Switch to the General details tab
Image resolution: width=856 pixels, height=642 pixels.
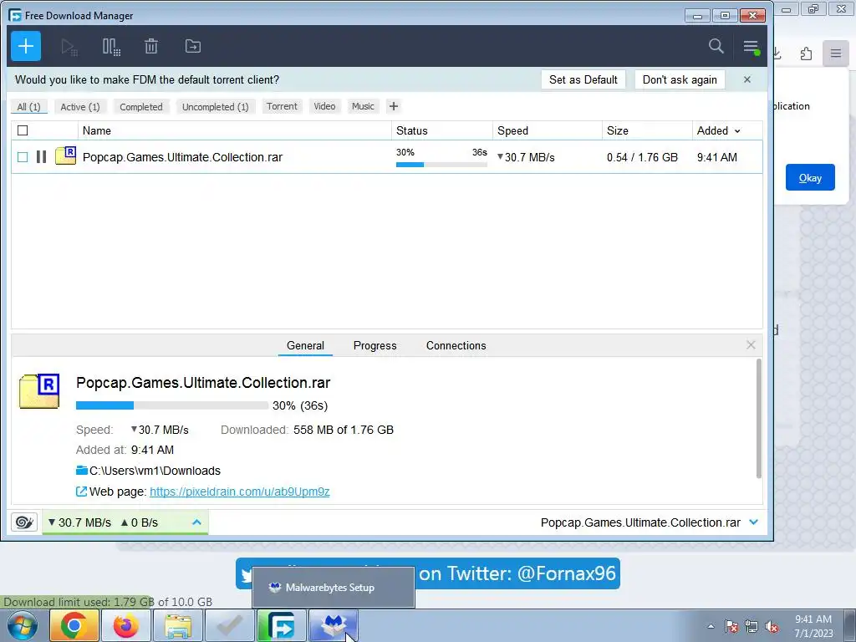coord(305,345)
